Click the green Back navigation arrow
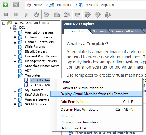This screenshot has height=135, width=146. tap(6, 5)
